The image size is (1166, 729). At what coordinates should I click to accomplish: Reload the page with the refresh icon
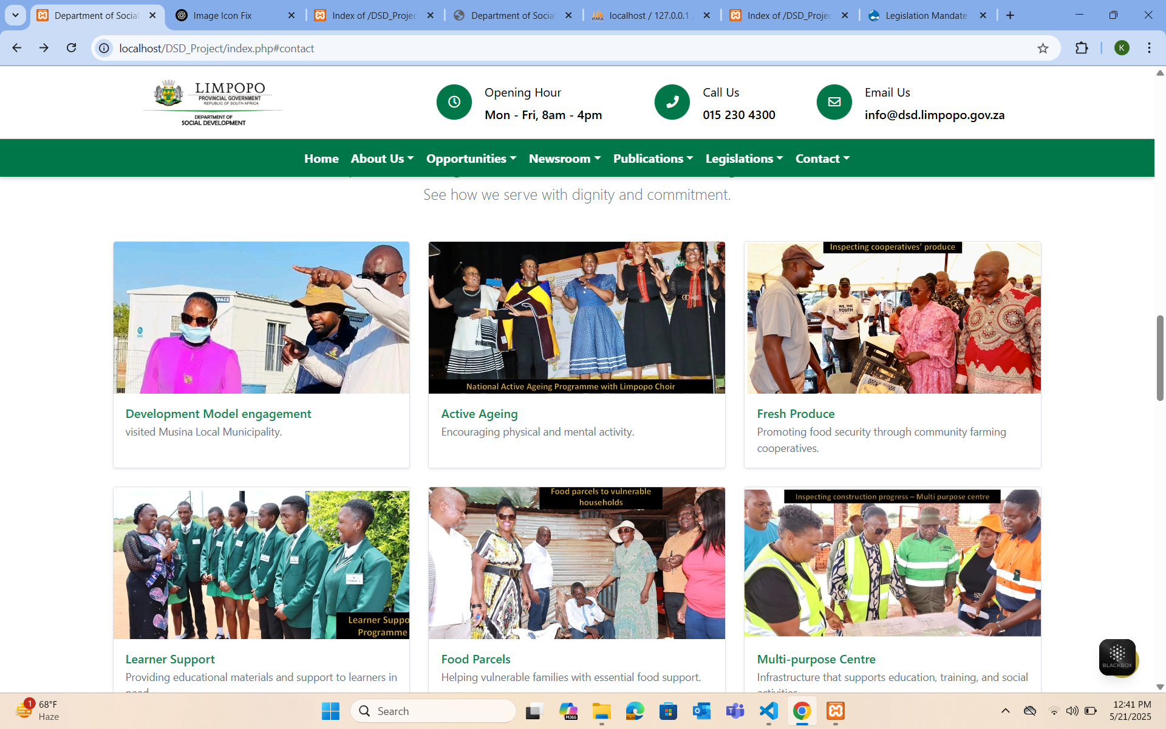[71, 48]
